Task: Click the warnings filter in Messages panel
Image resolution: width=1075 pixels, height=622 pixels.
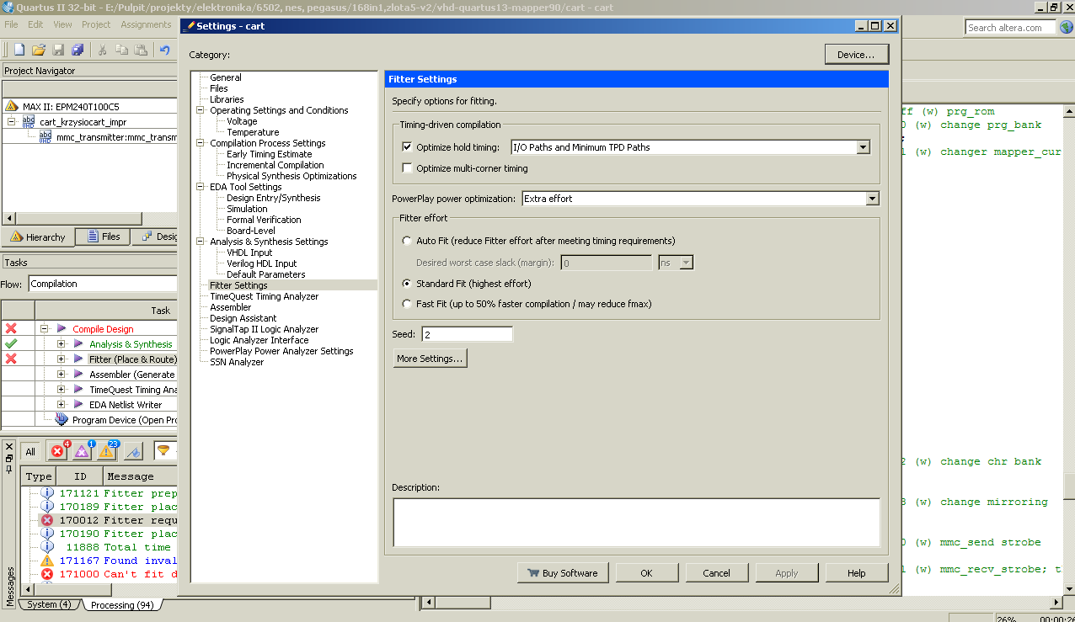Action: [x=104, y=451]
